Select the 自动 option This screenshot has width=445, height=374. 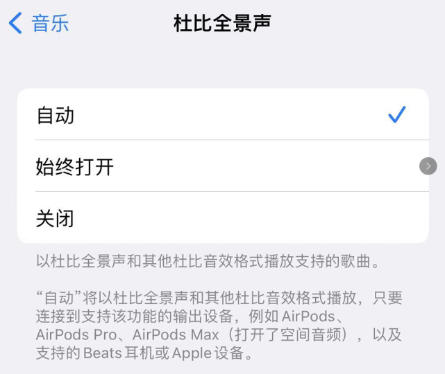pyautogui.click(x=223, y=114)
